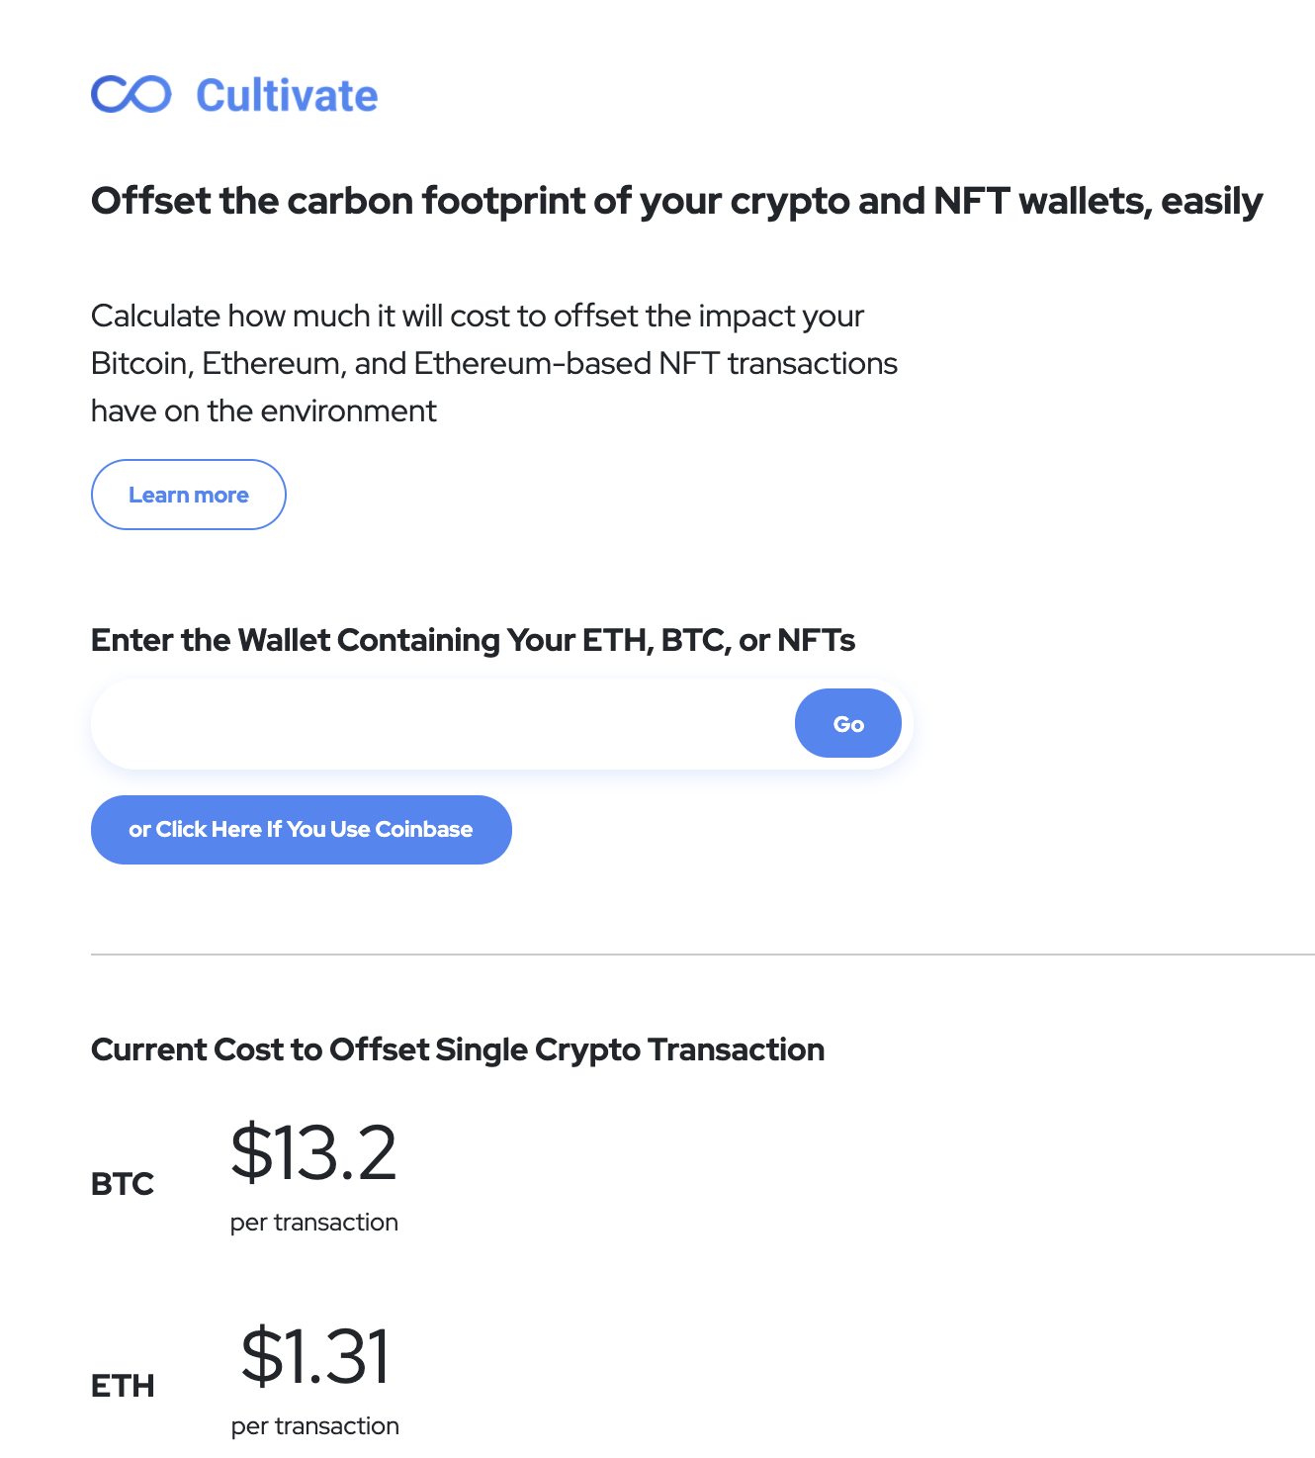The image size is (1315, 1458).
Task: Click the Cultivate infinity logo icon
Action: point(130,95)
